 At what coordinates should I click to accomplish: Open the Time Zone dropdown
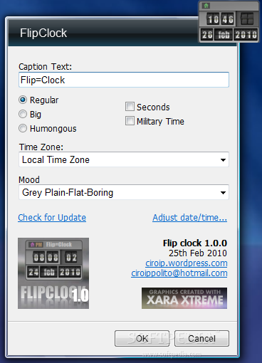[124, 159]
